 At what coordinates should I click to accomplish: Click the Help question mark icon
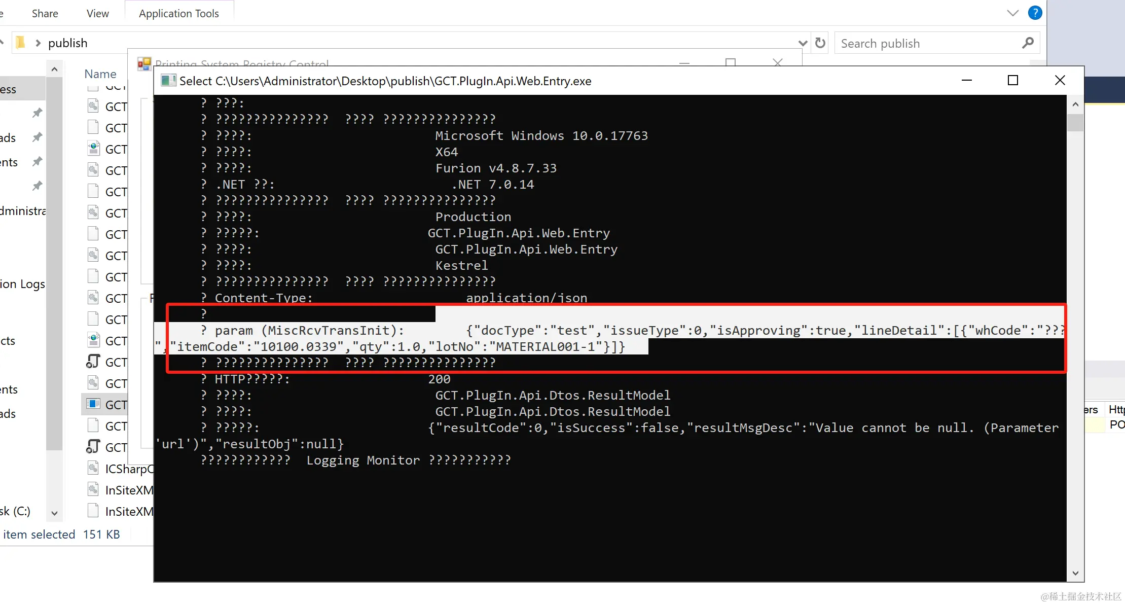pyautogui.click(x=1035, y=13)
